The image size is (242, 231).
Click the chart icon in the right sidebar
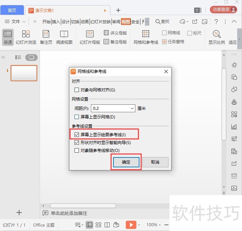point(234,127)
